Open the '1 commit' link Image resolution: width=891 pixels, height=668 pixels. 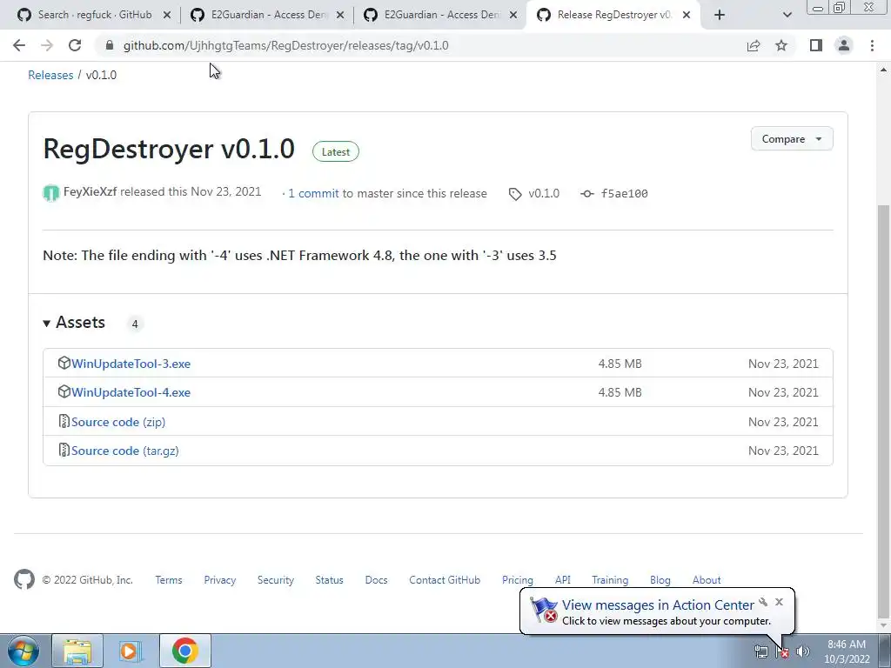(313, 193)
